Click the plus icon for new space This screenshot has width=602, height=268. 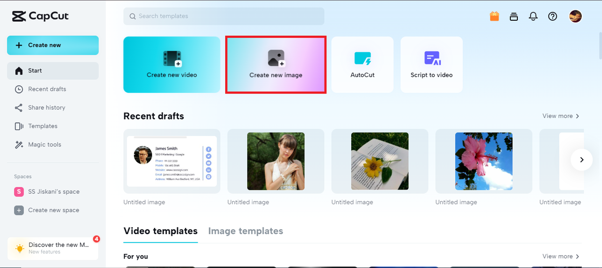(19, 210)
